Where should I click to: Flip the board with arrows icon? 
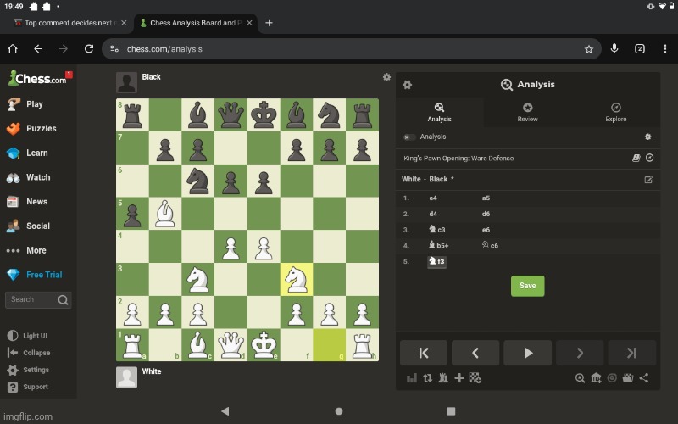(x=428, y=378)
